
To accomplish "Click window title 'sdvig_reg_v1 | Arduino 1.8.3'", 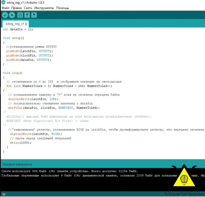I will tap(25, 3).
